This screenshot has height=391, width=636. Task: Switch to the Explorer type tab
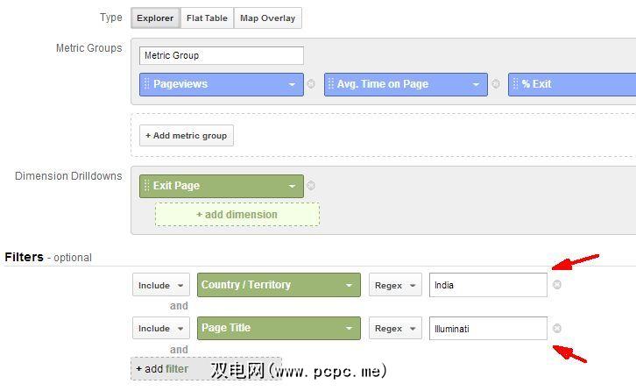coord(155,18)
